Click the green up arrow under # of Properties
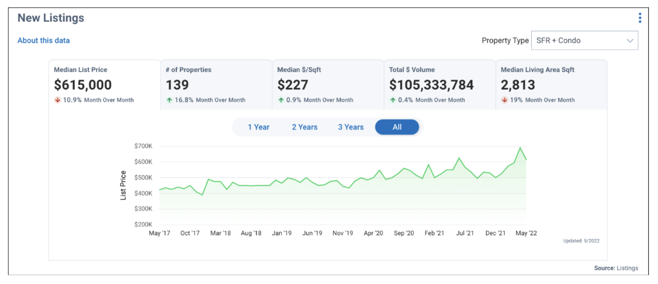The height and width of the screenshot is (284, 658). 169,100
